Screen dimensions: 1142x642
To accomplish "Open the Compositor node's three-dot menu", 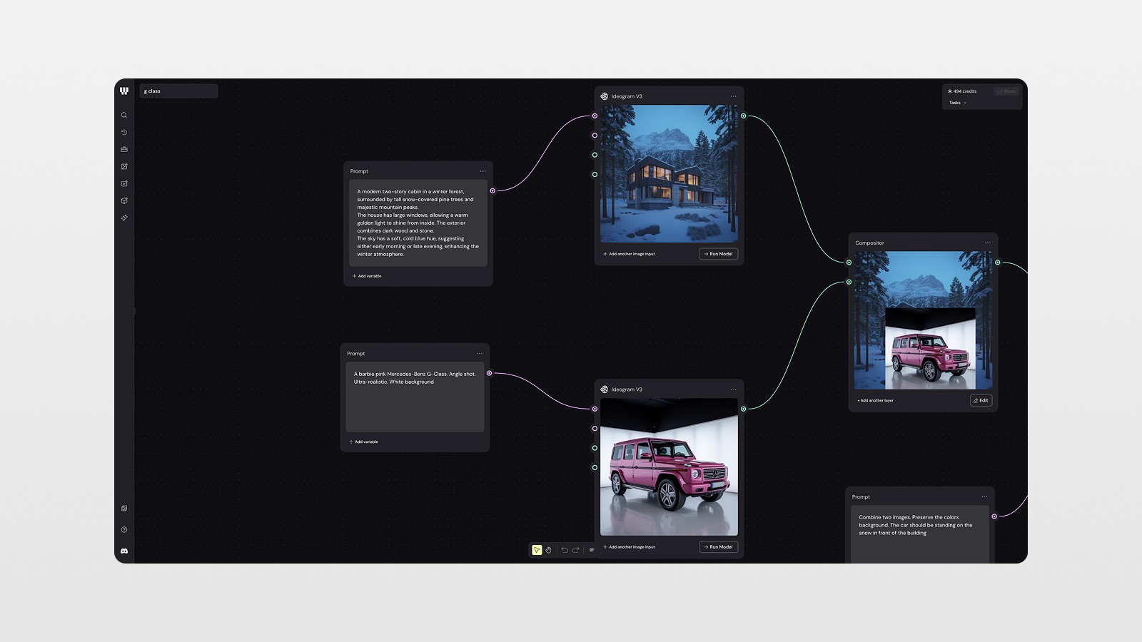I will (x=988, y=243).
